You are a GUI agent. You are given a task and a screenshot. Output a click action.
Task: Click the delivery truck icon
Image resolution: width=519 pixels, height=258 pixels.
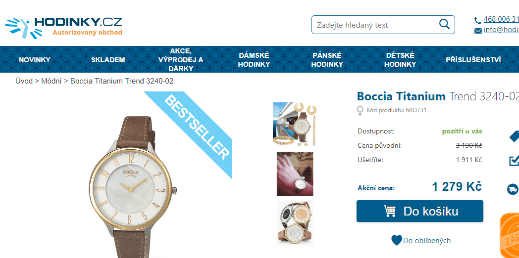(513, 189)
